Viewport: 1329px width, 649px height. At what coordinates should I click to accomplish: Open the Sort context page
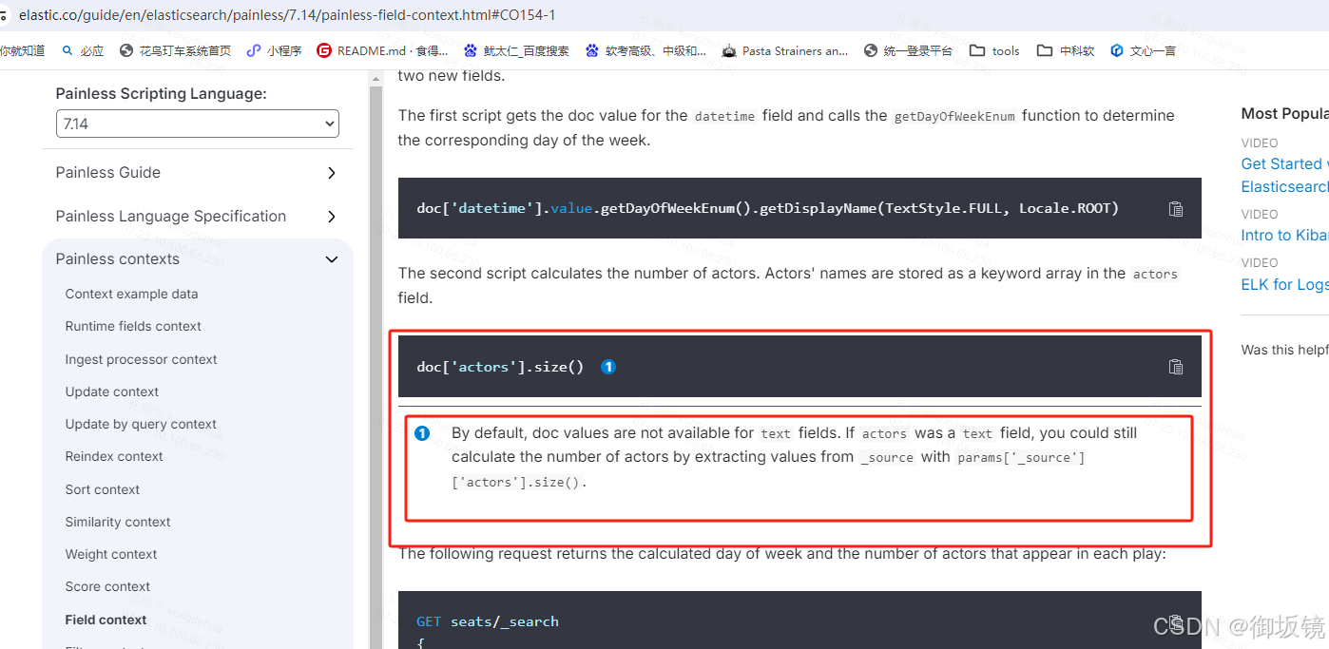103,490
